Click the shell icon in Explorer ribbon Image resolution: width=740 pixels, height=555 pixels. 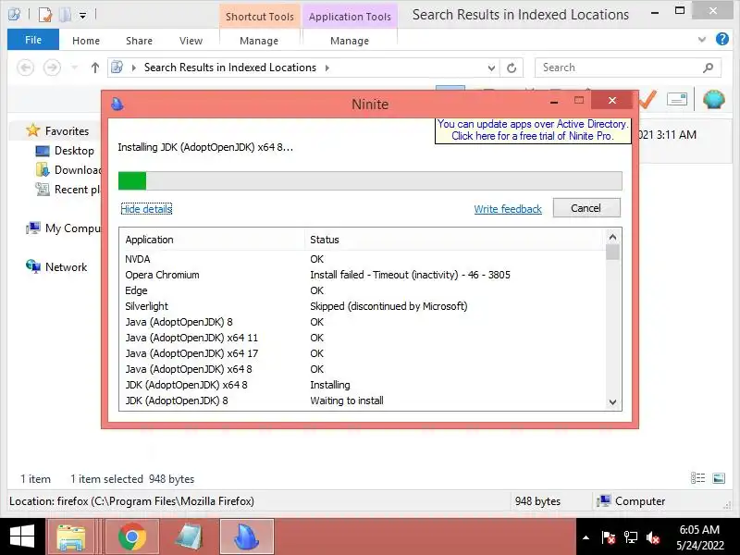(x=713, y=99)
